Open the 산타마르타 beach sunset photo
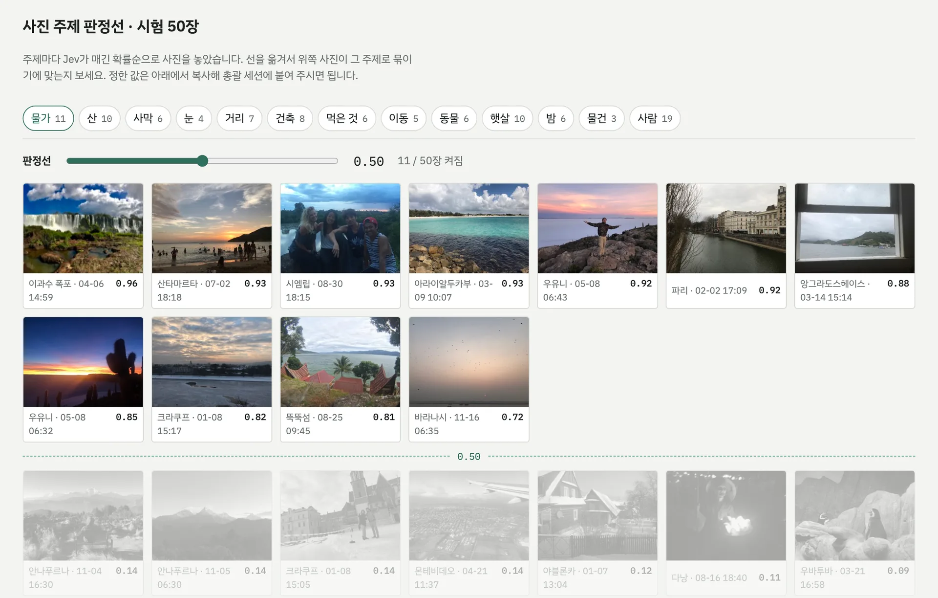This screenshot has width=938, height=598. (212, 228)
